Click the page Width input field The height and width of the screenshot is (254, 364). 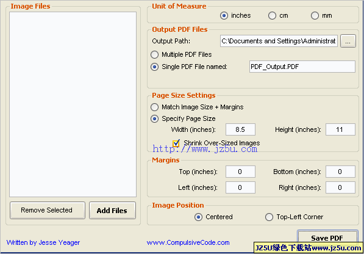click(x=240, y=129)
